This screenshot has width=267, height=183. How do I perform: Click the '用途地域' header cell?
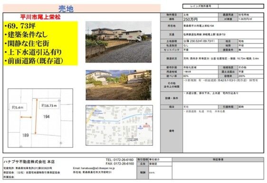[172, 72]
